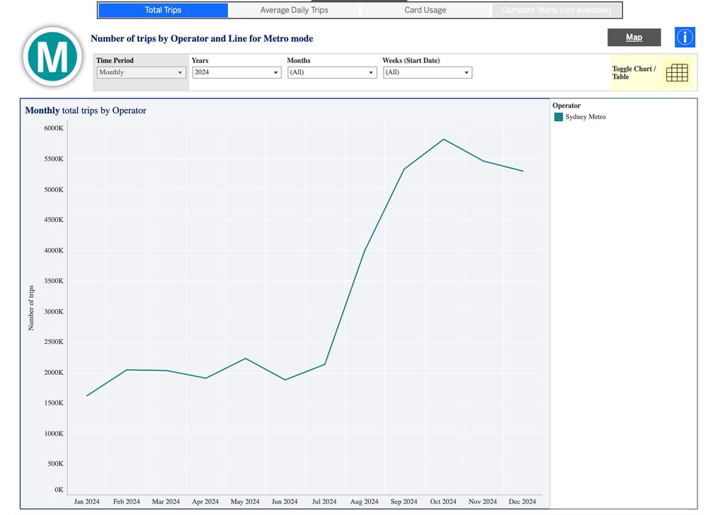The width and height of the screenshot is (708, 515).
Task: Click Sydney Metro teal legend swatch
Action: coord(559,117)
